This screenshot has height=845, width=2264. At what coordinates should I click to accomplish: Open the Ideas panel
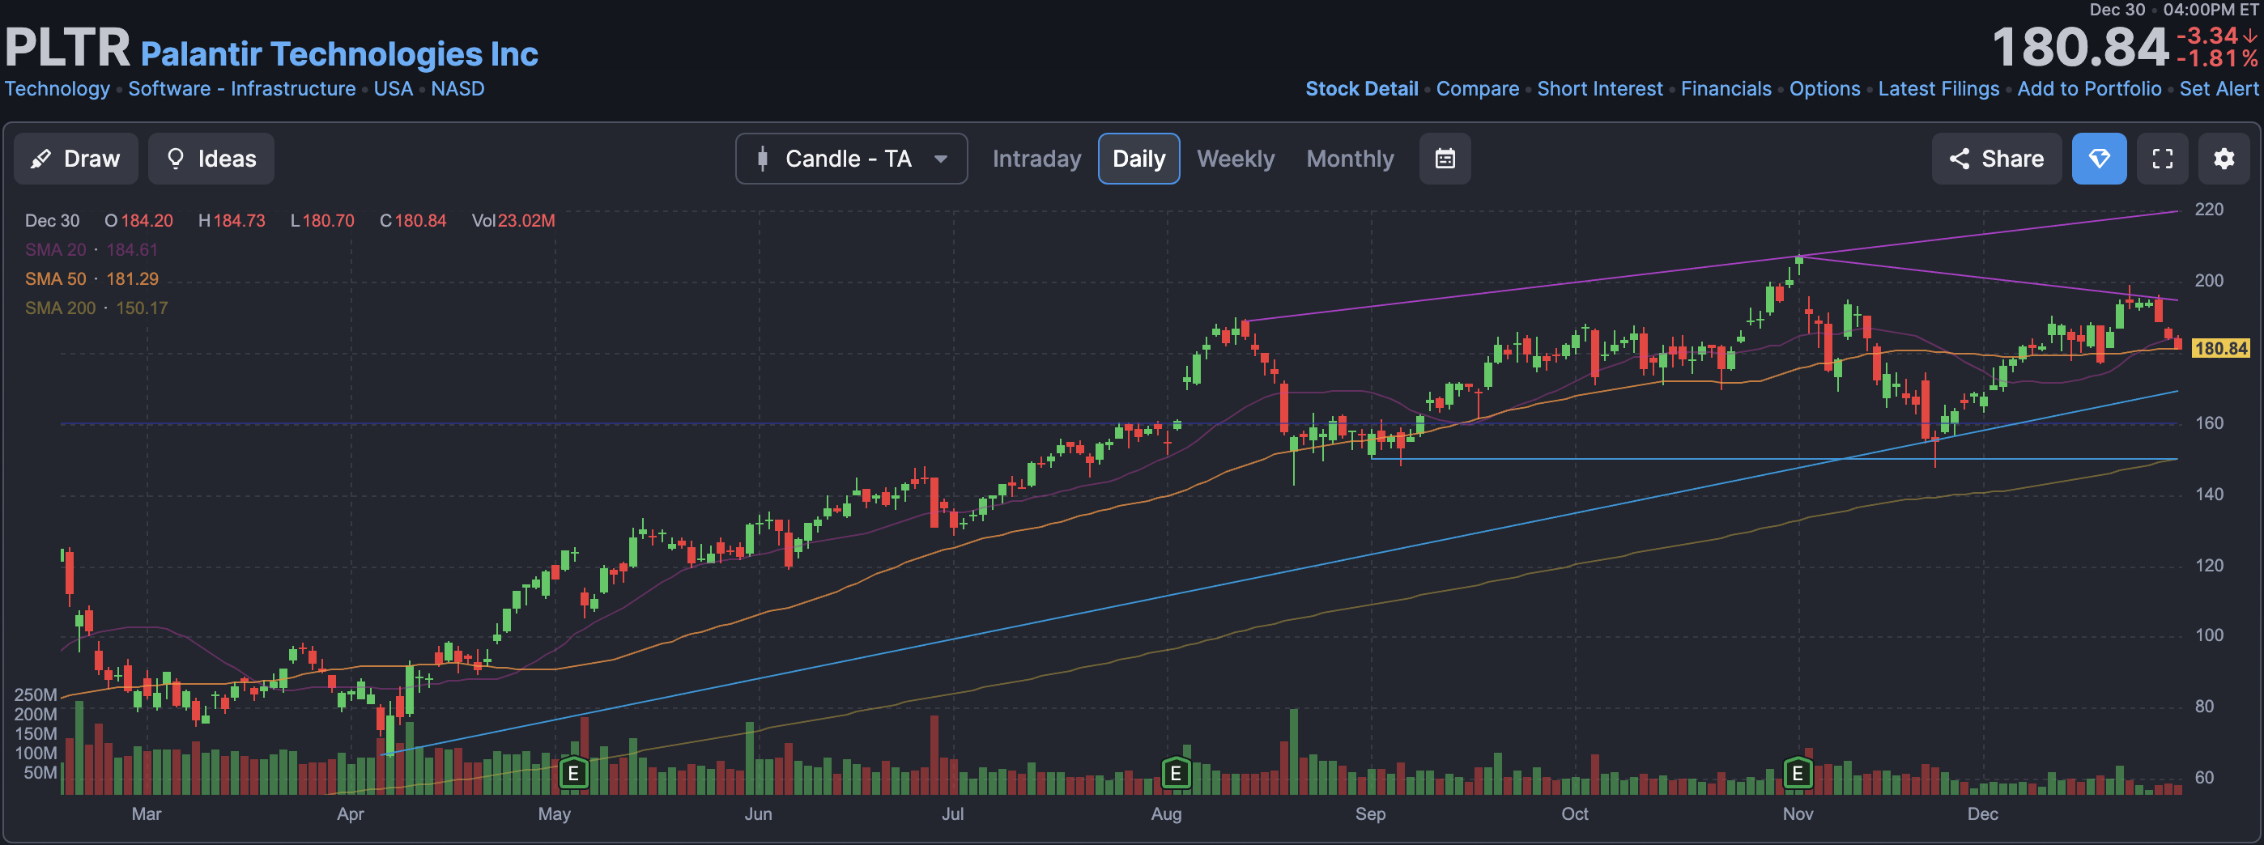tap(211, 159)
